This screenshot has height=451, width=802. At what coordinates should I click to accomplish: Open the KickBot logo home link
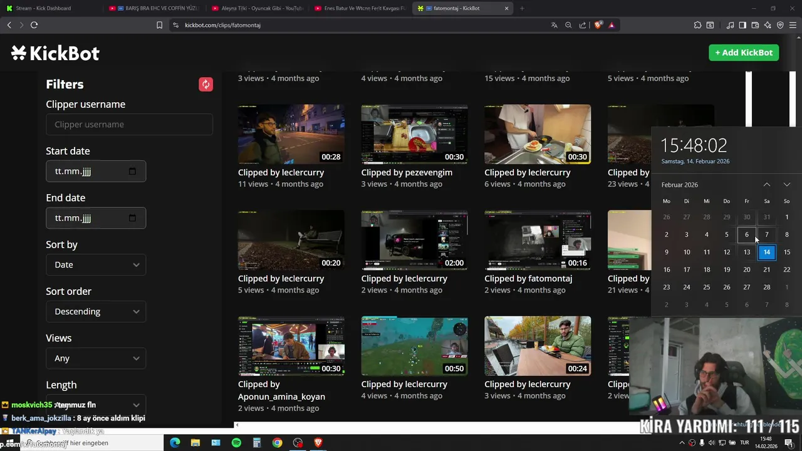55,53
